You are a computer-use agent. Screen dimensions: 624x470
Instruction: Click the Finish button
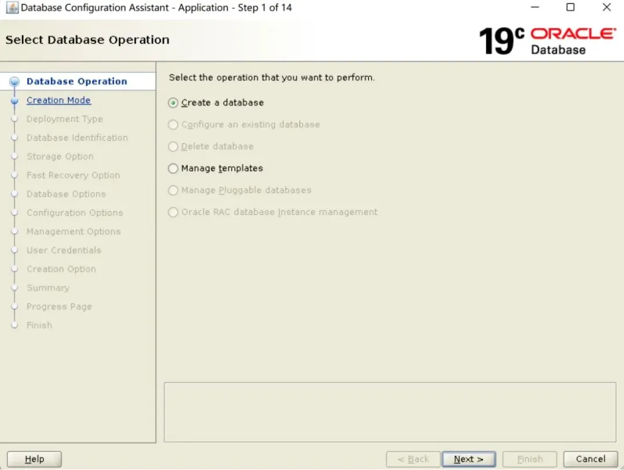[530, 459]
